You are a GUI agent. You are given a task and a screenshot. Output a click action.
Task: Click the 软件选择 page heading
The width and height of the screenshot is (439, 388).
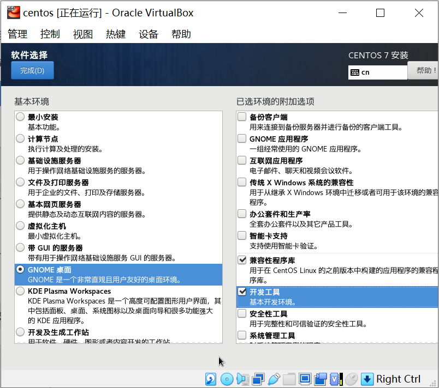pyautogui.click(x=29, y=55)
